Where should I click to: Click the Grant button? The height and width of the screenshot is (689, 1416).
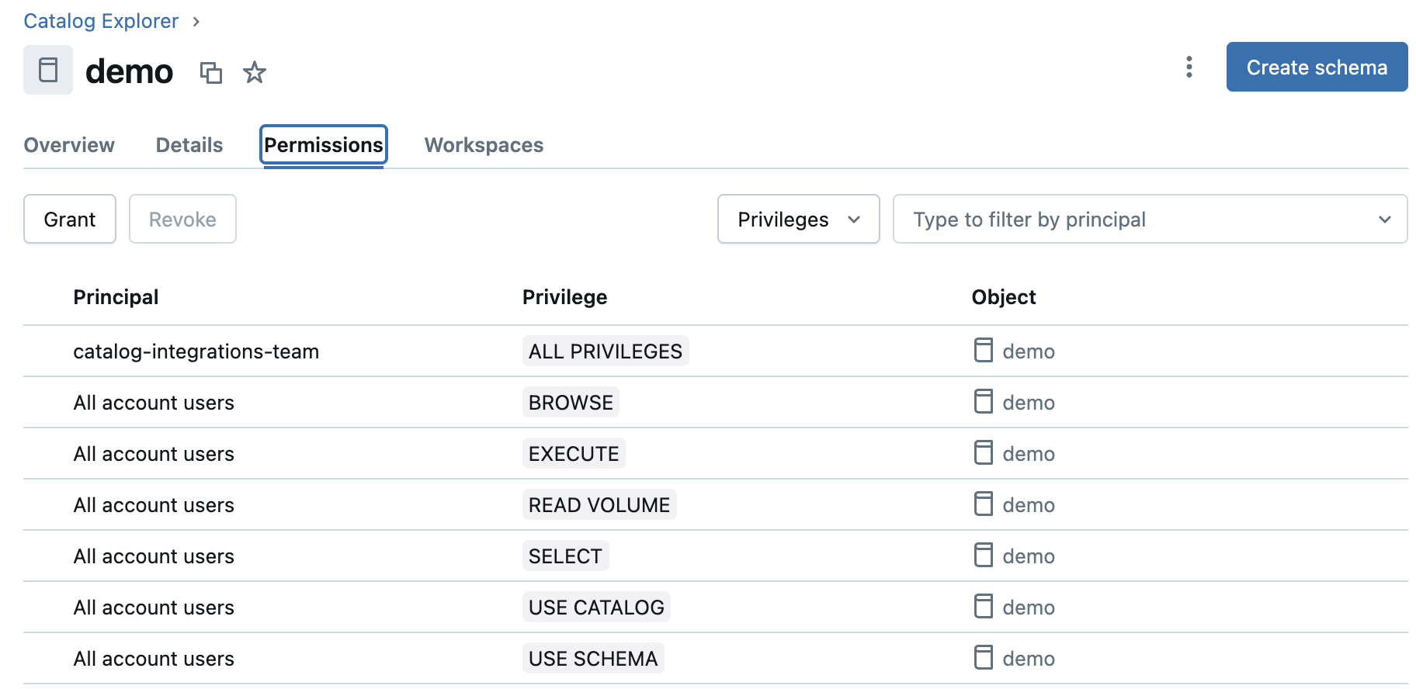70,220
